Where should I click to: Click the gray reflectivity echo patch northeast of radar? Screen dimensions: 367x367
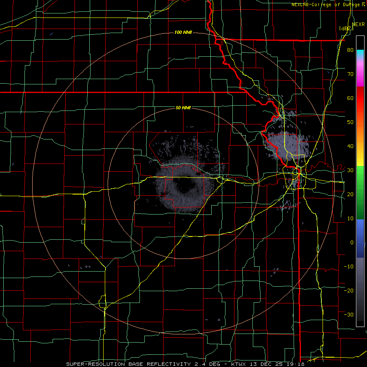pos(287,145)
